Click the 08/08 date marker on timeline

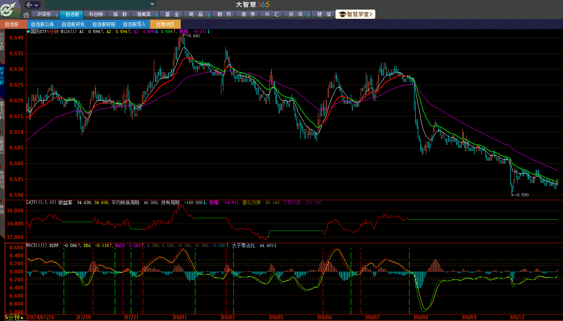click(x=421, y=317)
